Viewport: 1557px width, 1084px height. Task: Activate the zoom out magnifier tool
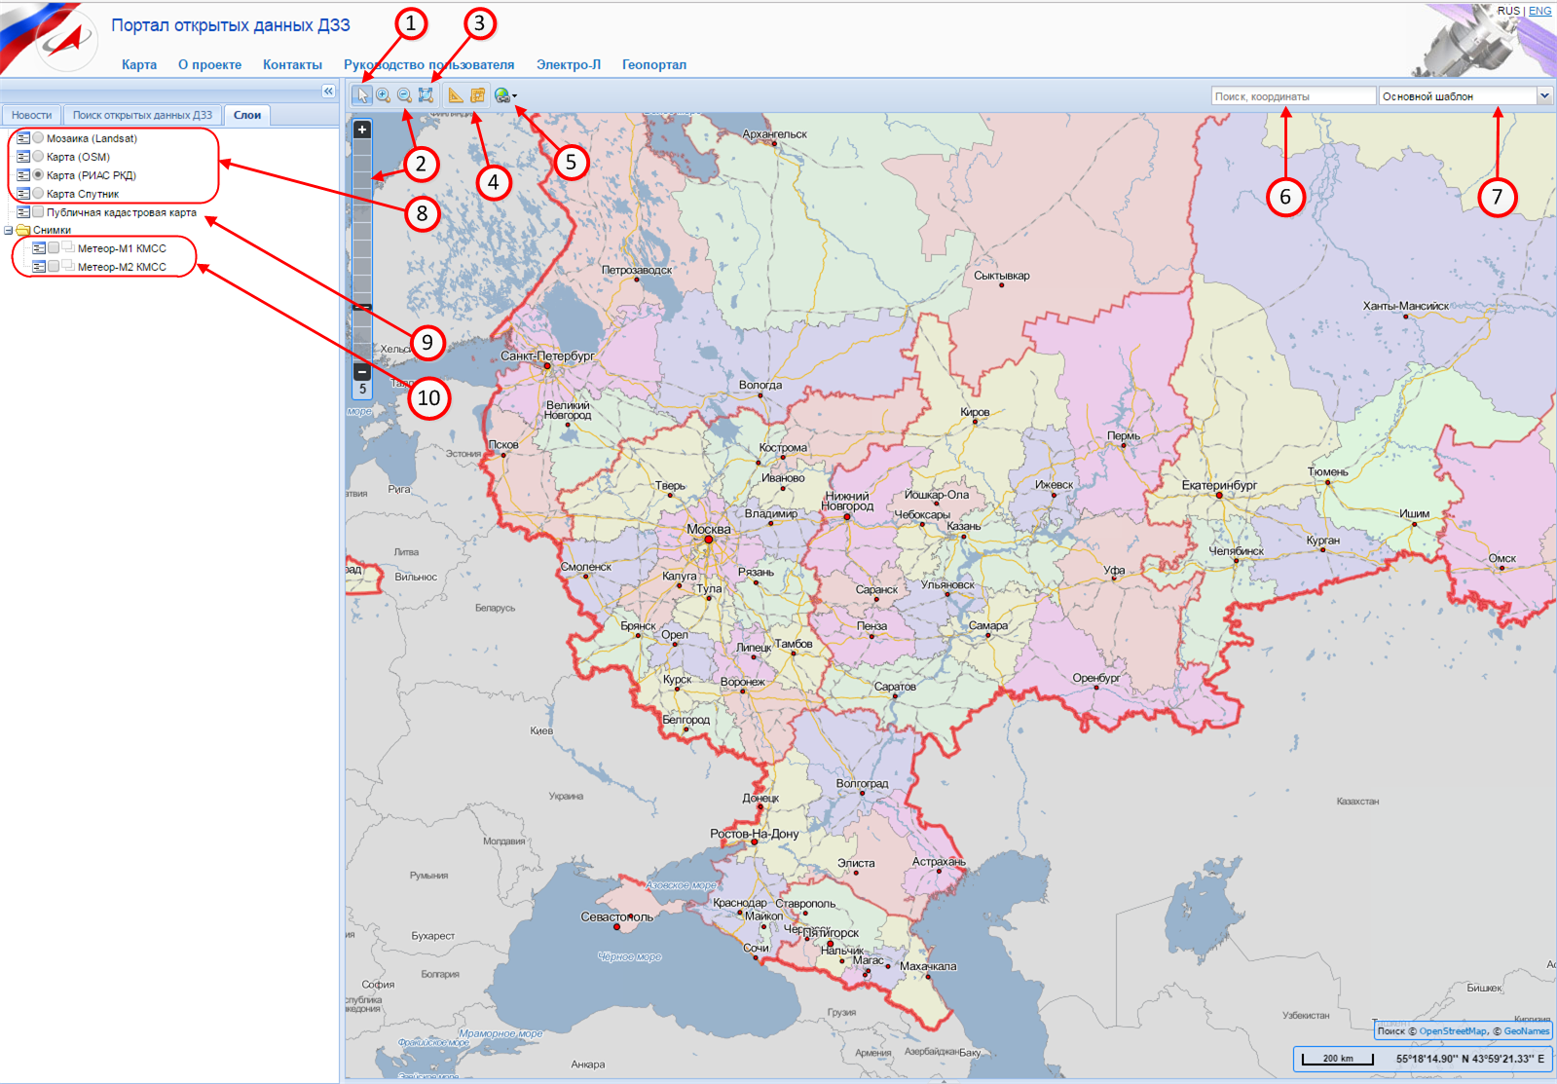point(404,95)
